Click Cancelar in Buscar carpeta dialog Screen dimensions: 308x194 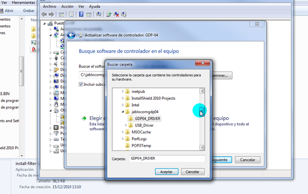click(x=193, y=172)
